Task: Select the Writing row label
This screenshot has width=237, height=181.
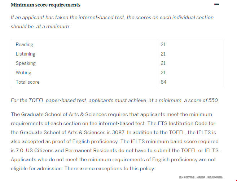Action: pyautogui.click(x=23, y=72)
